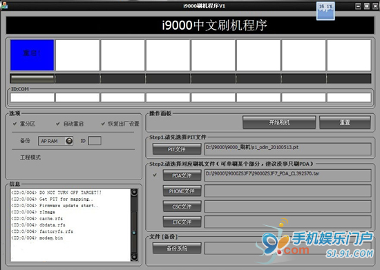Minimize the i9000刷机程序 window
The height and width of the screenshot is (270, 380).
click(x=358, y=6)
